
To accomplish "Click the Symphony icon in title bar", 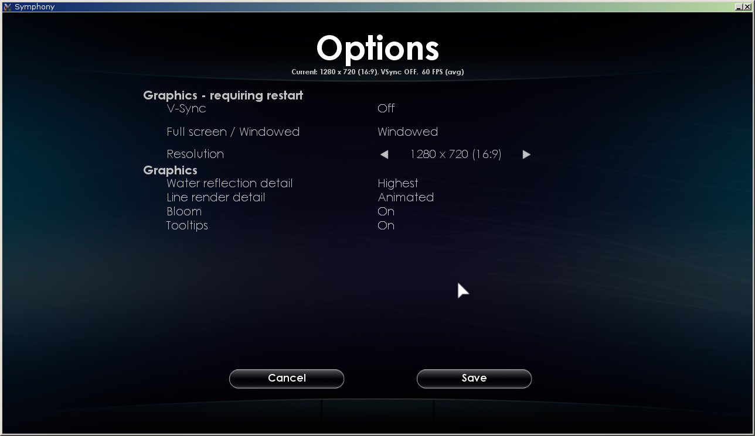I will click(8, 7).
